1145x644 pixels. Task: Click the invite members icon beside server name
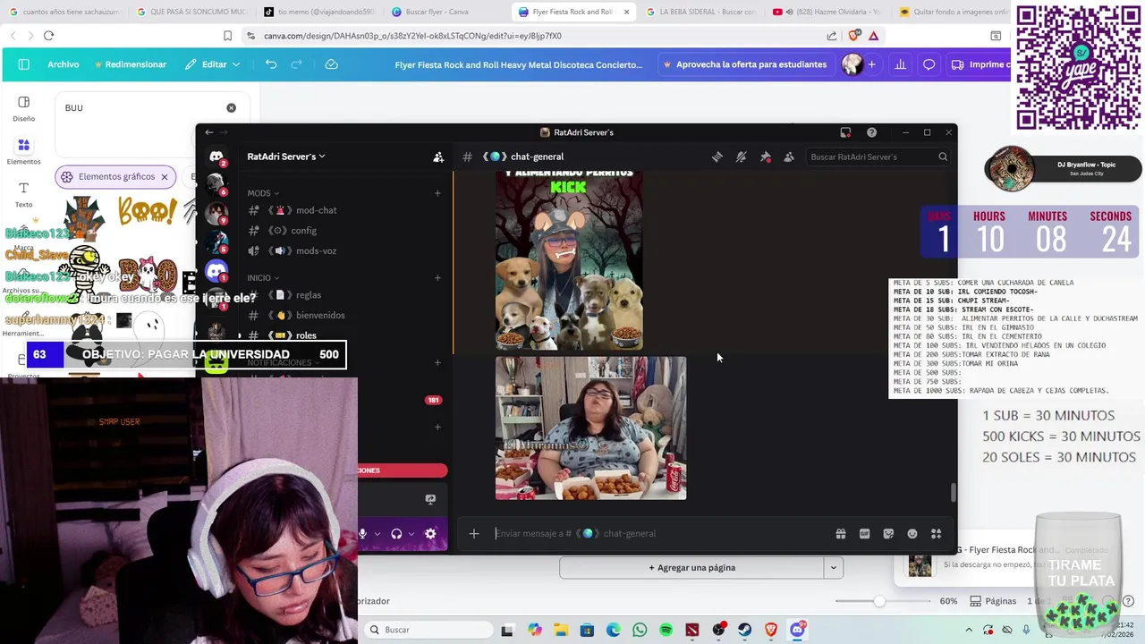click(x=438, y=157)
